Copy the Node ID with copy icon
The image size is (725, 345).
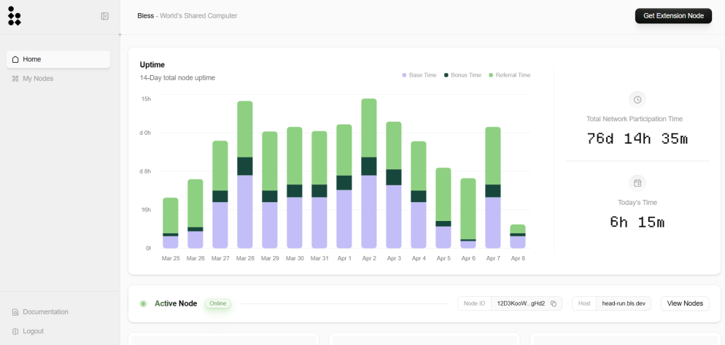tap(554, 304)
